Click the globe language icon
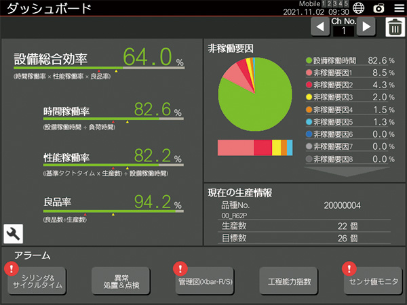The image size is (407, 305). (359, 8)
